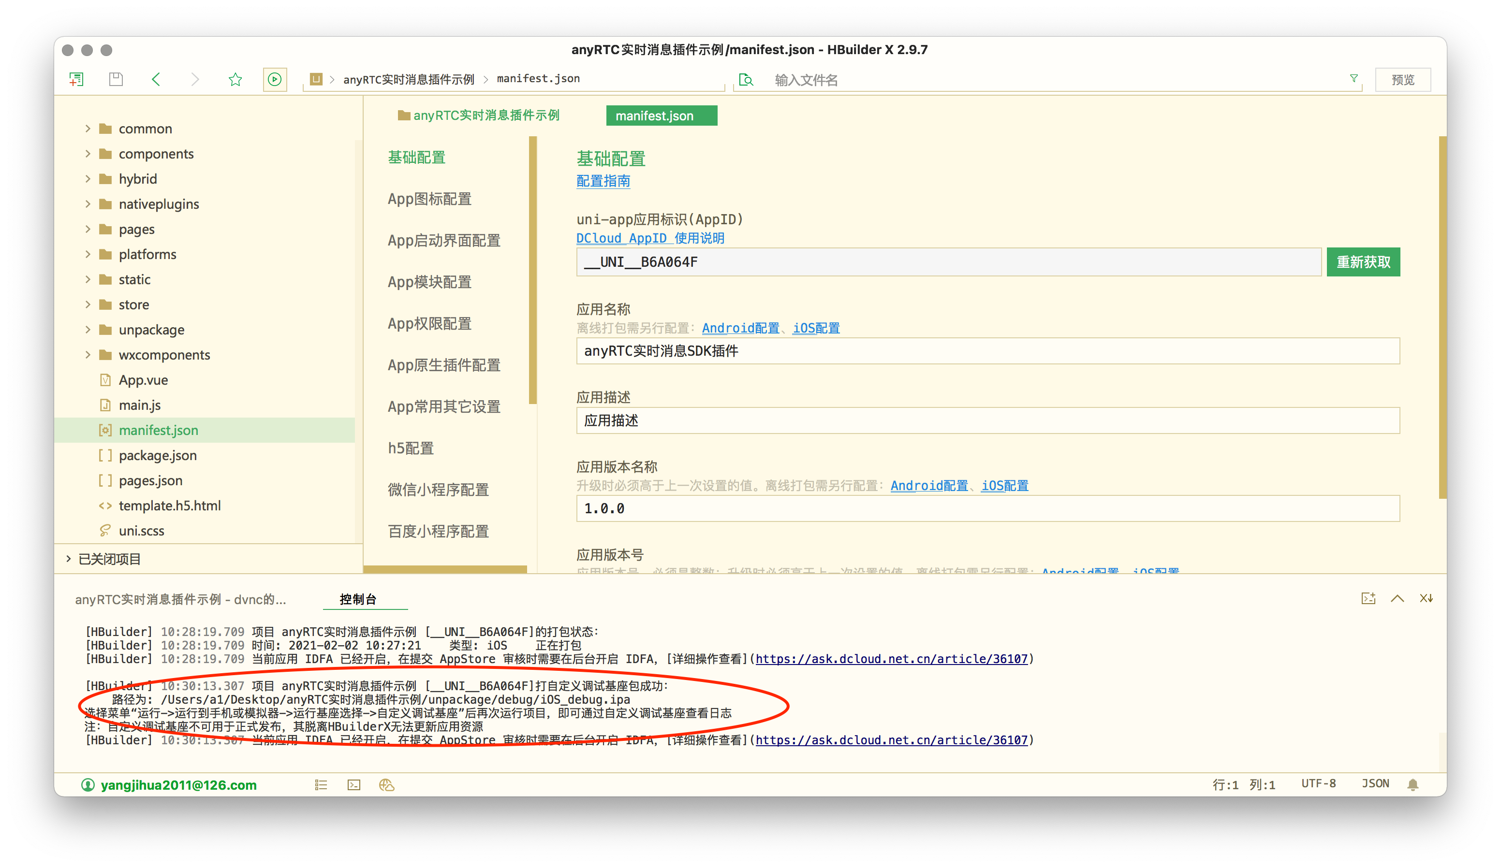Screen dimensions: 1501x868
Task: Click the file search magnifier icon
Action: pyautogui.click(x=746, y=80)
